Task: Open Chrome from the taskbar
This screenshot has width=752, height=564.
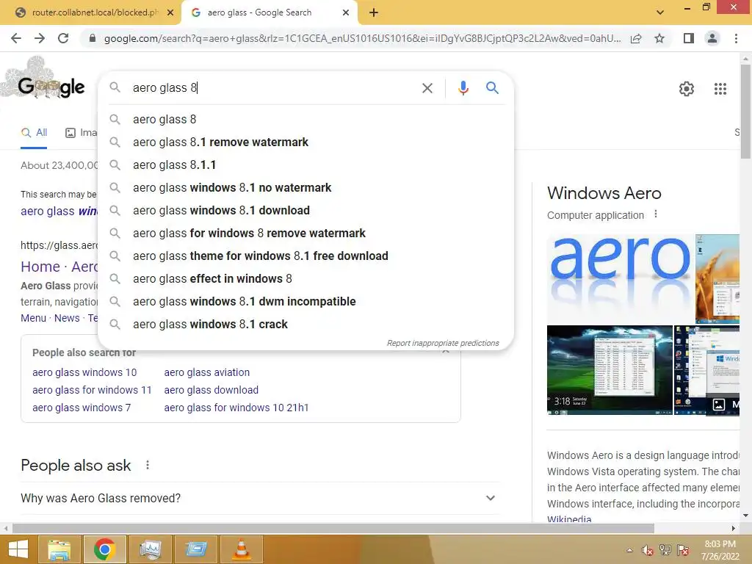Action: 104,549
